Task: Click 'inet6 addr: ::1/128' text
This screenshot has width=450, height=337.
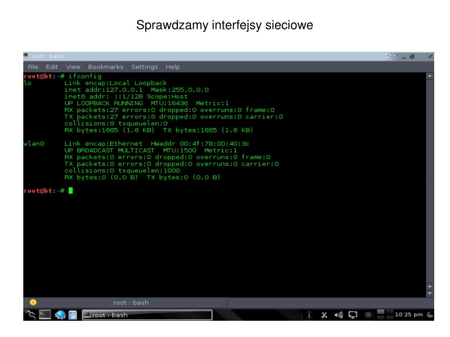Action: click(x=104, y=97)
